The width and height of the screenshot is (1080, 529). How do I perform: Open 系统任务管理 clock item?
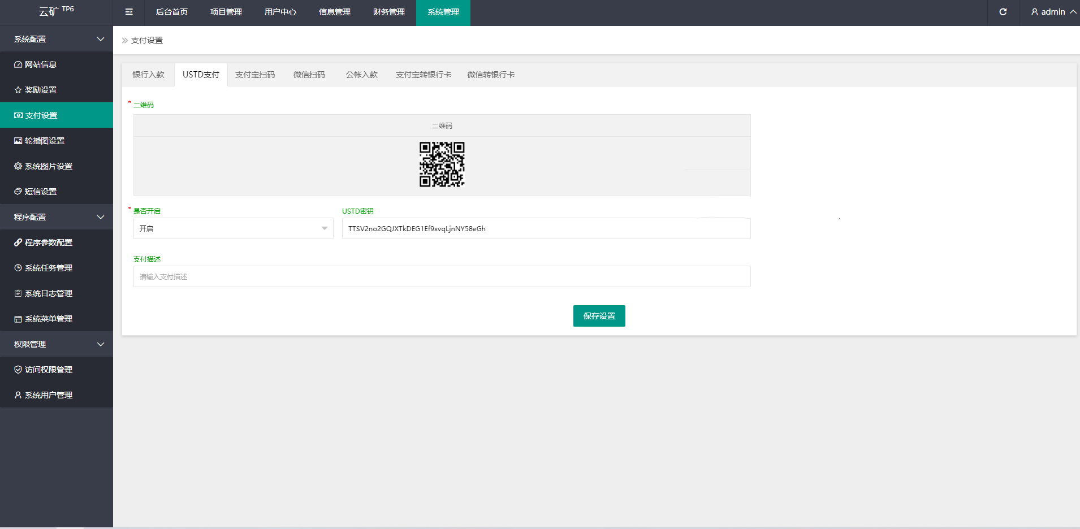(48, 268)
